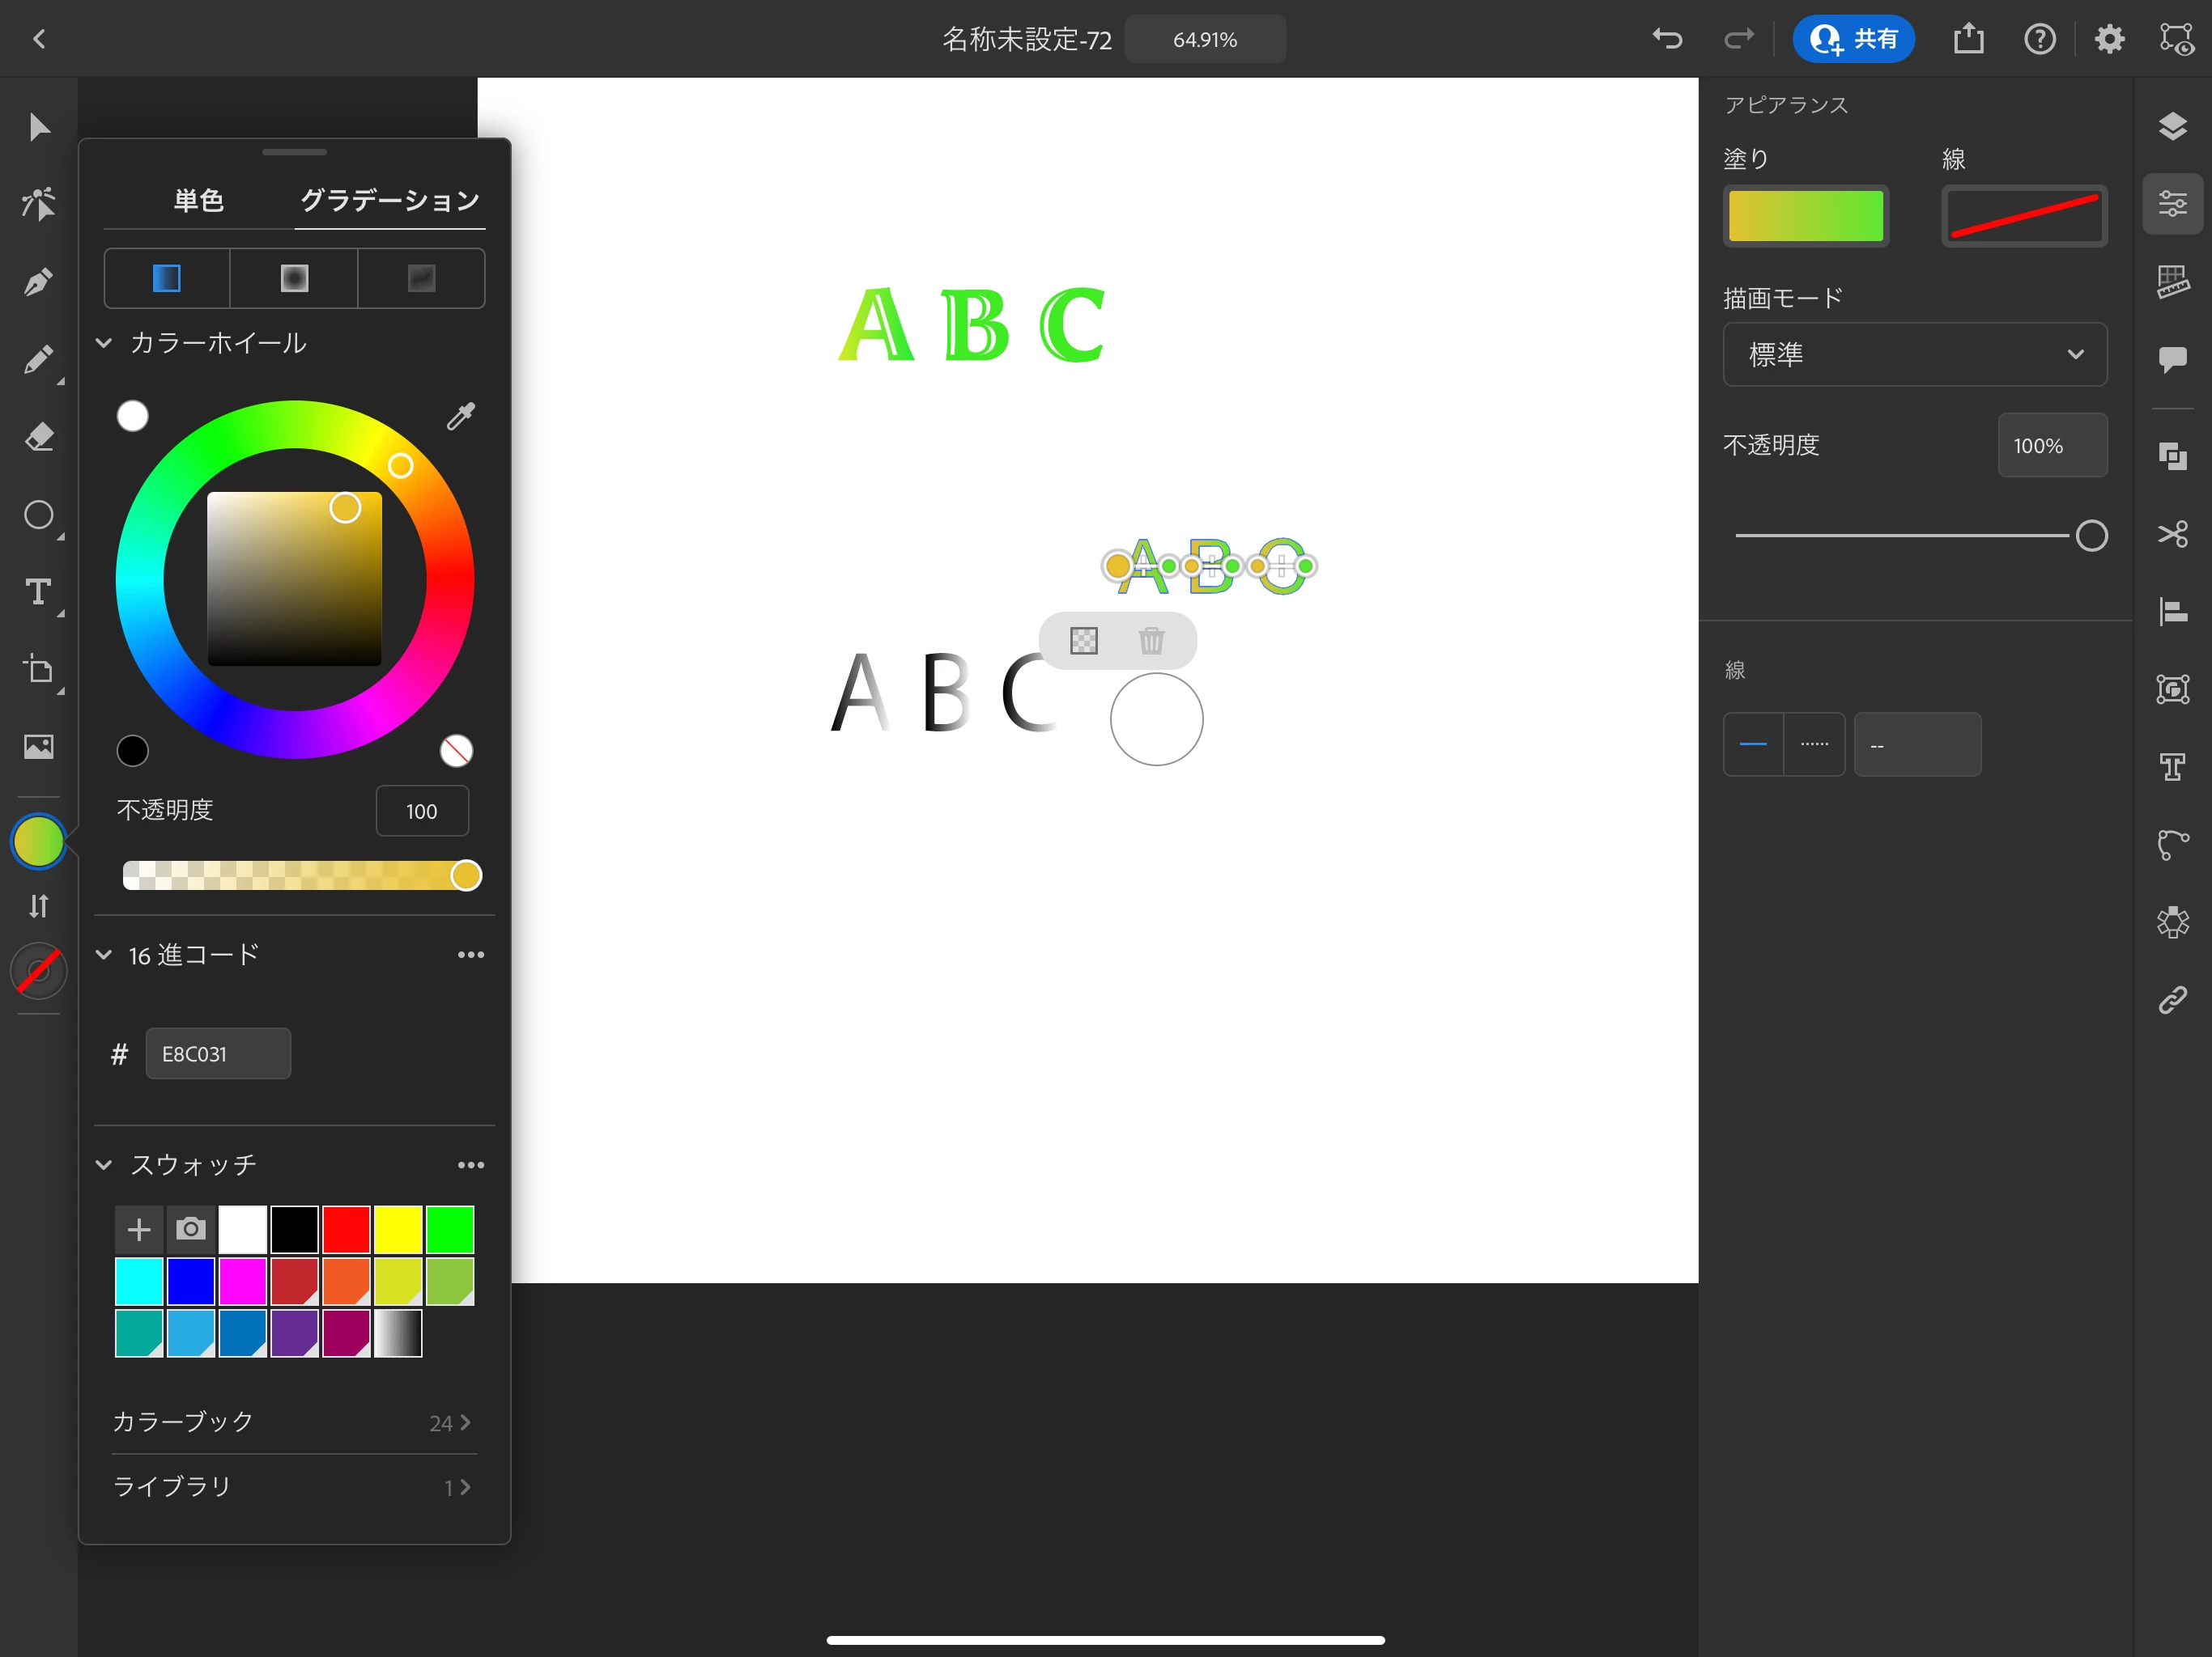The image size is (2212, 1657).
Task: Select radial gradient type
Action: [294, 278]
